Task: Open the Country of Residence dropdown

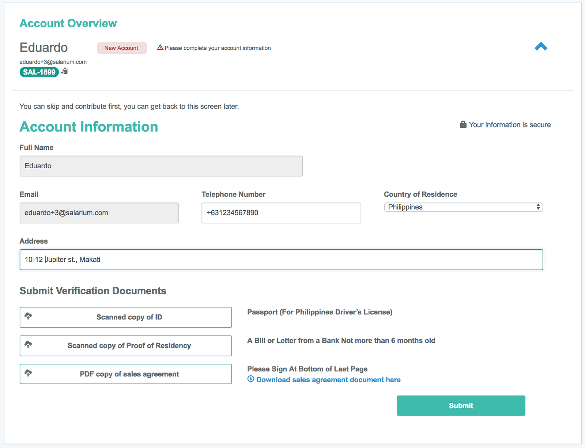Action: click(x=463, y=207)
